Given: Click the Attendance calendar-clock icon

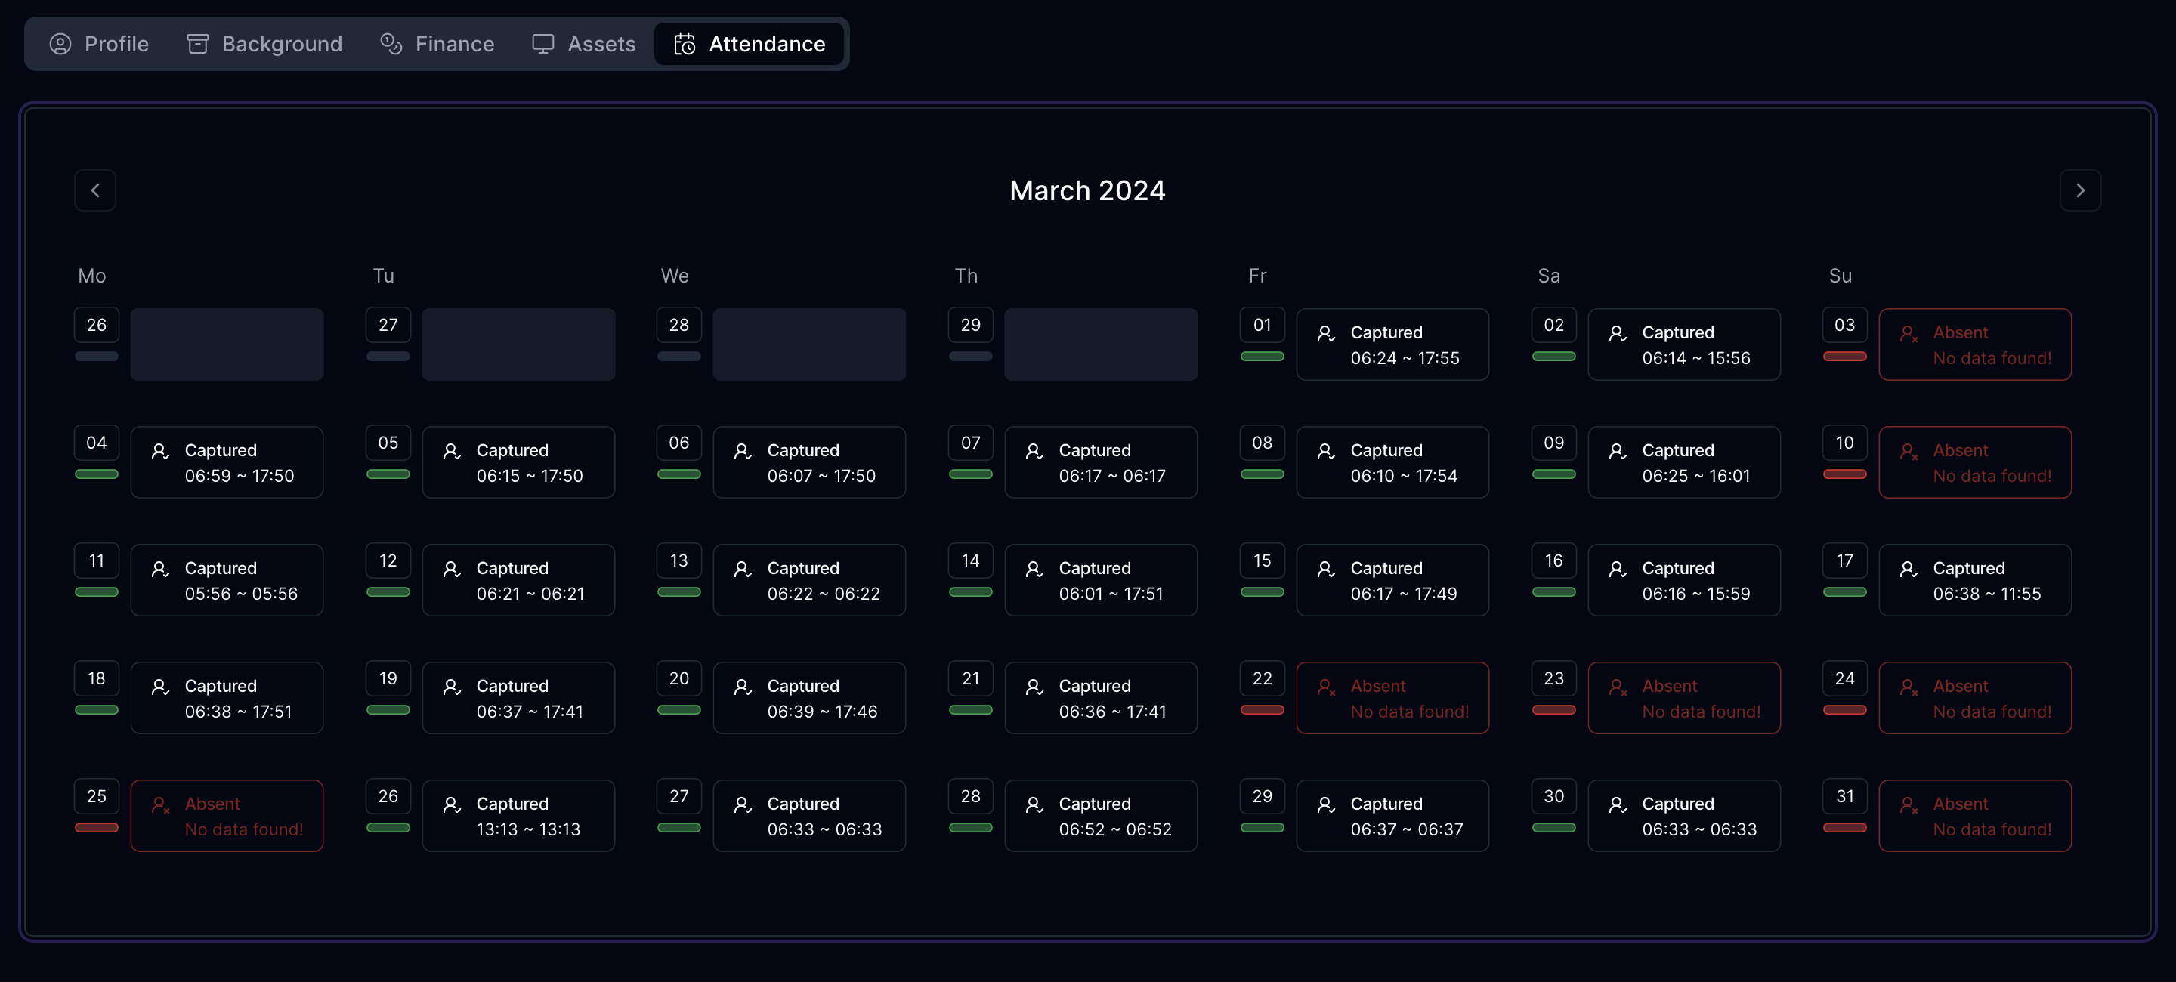Looking at the screenshot, I should 685,44.
